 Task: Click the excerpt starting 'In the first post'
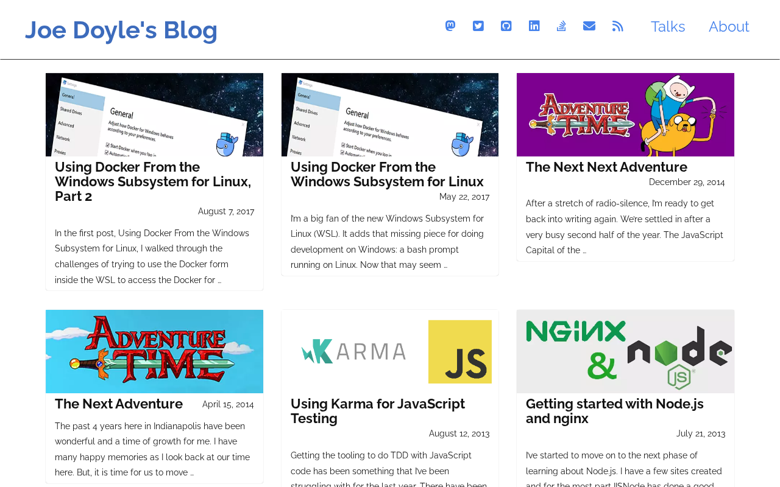[154, 256]
